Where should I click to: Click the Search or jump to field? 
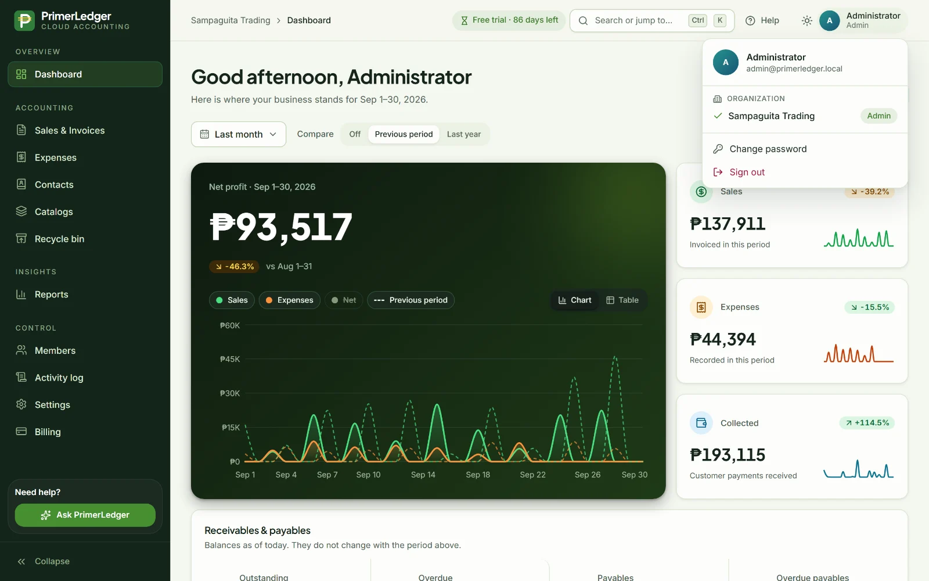pyautogui.click(x=652, y=20)
